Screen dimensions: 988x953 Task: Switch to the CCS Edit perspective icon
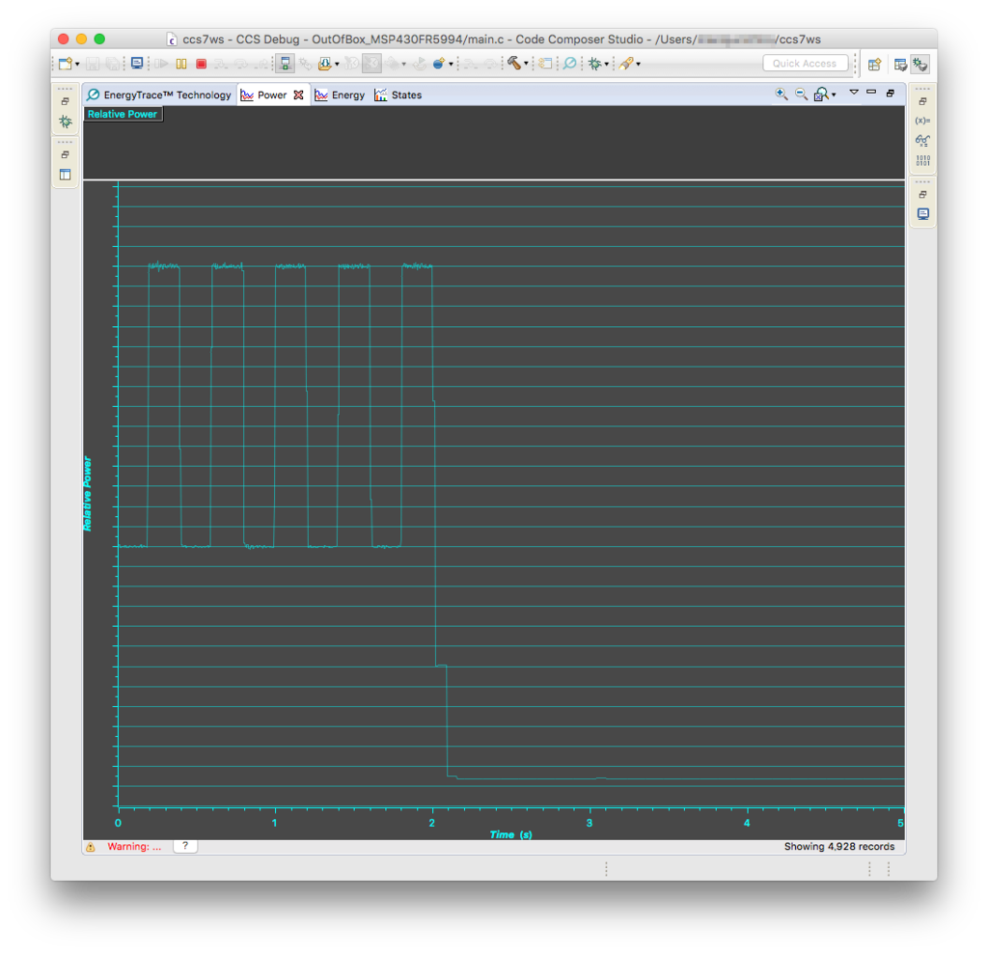(x=900, y=65)
